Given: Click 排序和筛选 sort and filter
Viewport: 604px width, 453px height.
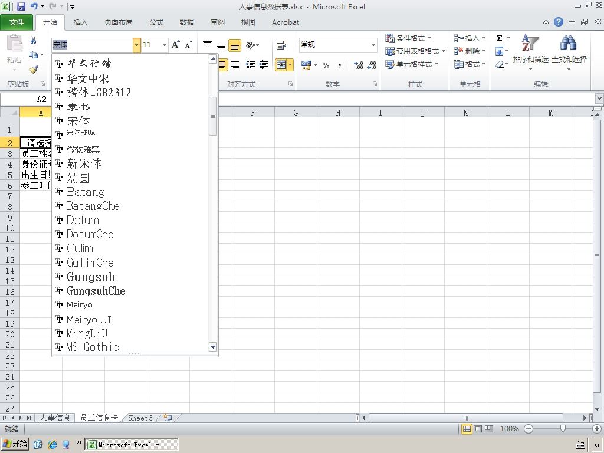Looking at the screenshot, I should [x=530, y=52].
